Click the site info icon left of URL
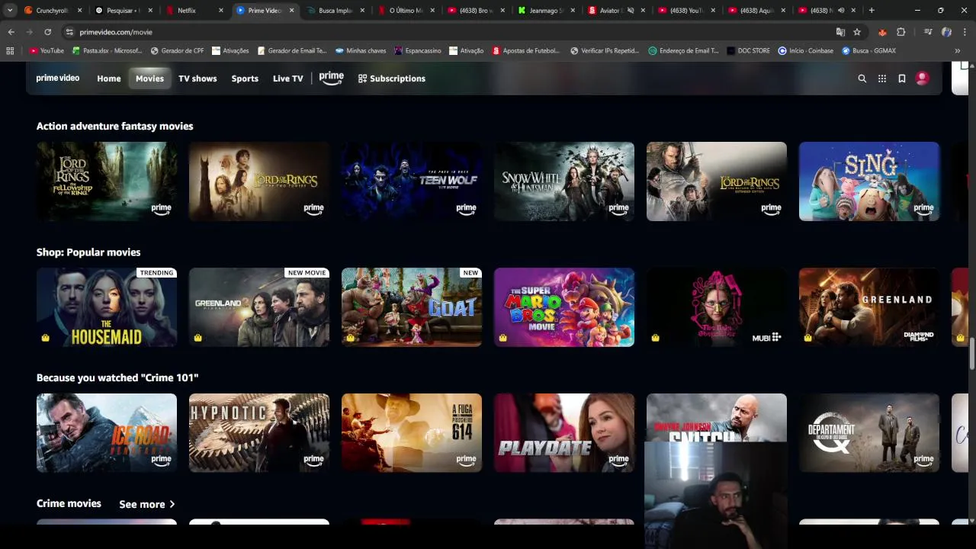Image resolution: width=976 pixels, height=549 pixels. click(69, 32)
